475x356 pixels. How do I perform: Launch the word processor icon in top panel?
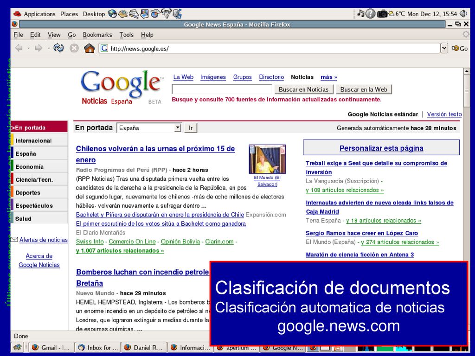134,14
